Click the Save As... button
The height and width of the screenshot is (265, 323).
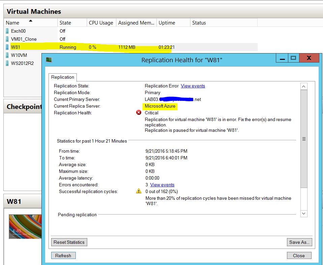(x=299, y=242)
